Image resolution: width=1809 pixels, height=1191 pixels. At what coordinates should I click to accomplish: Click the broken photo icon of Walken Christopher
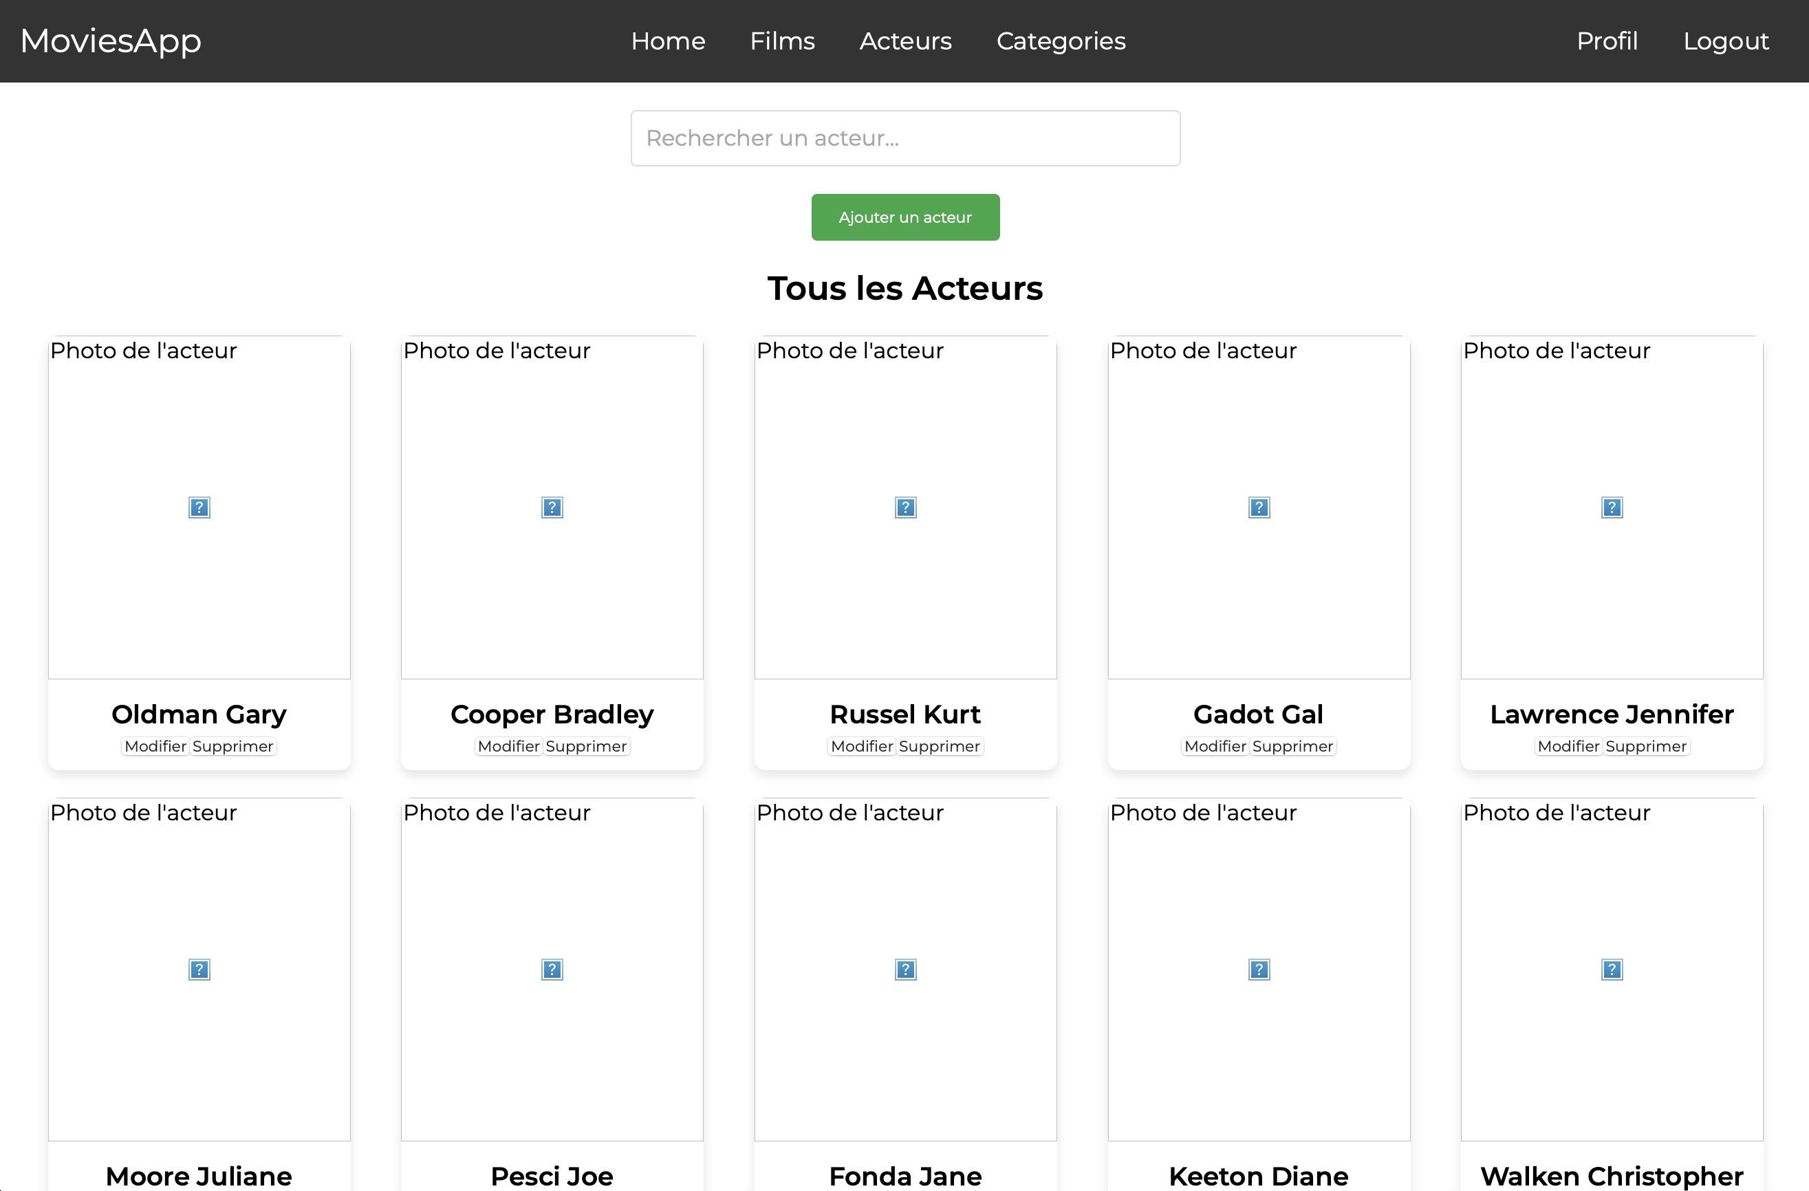1612,970
